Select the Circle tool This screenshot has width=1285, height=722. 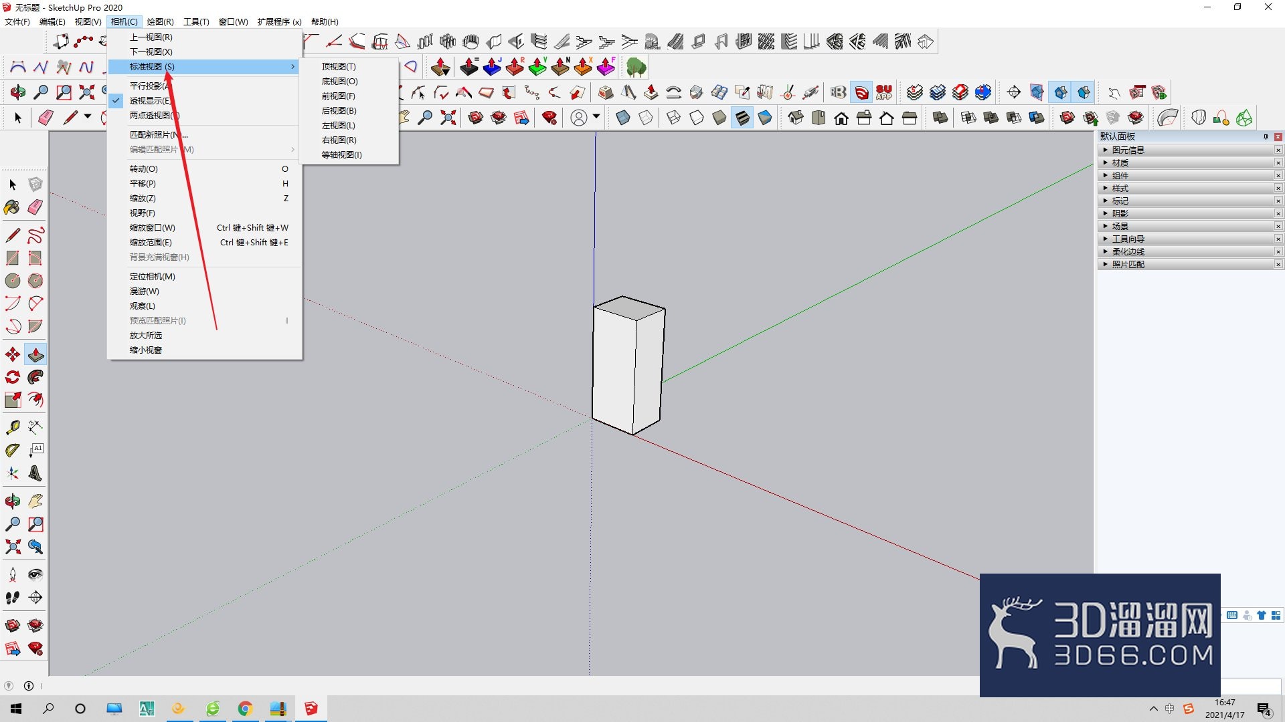coord(12,281)
